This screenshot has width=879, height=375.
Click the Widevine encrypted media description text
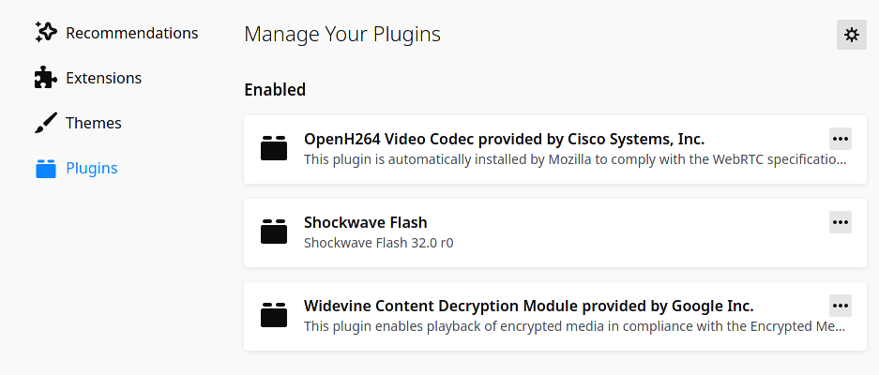(575, 326)
